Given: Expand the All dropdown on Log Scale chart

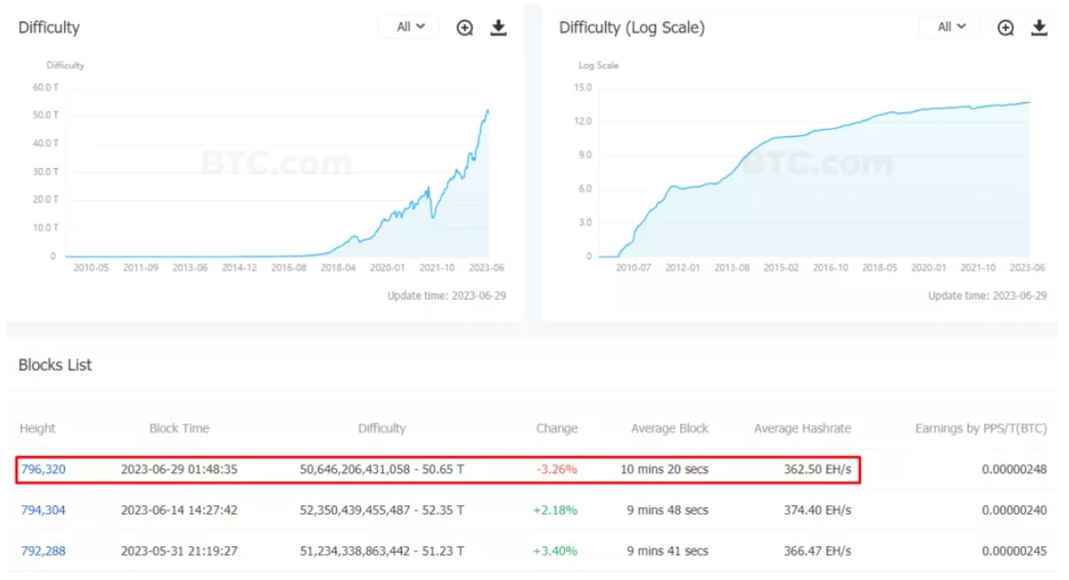Looking at the screenshot, I should click(x=950, y=27).
